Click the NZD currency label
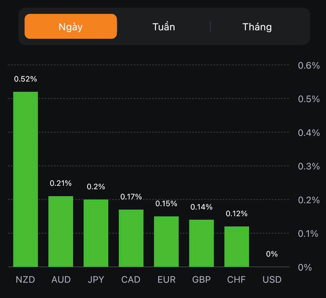This screenshot has width=326, height=298. click(26, 280)
